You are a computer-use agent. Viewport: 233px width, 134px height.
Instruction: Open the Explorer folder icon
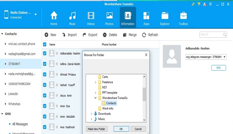(x=164, y=16)
